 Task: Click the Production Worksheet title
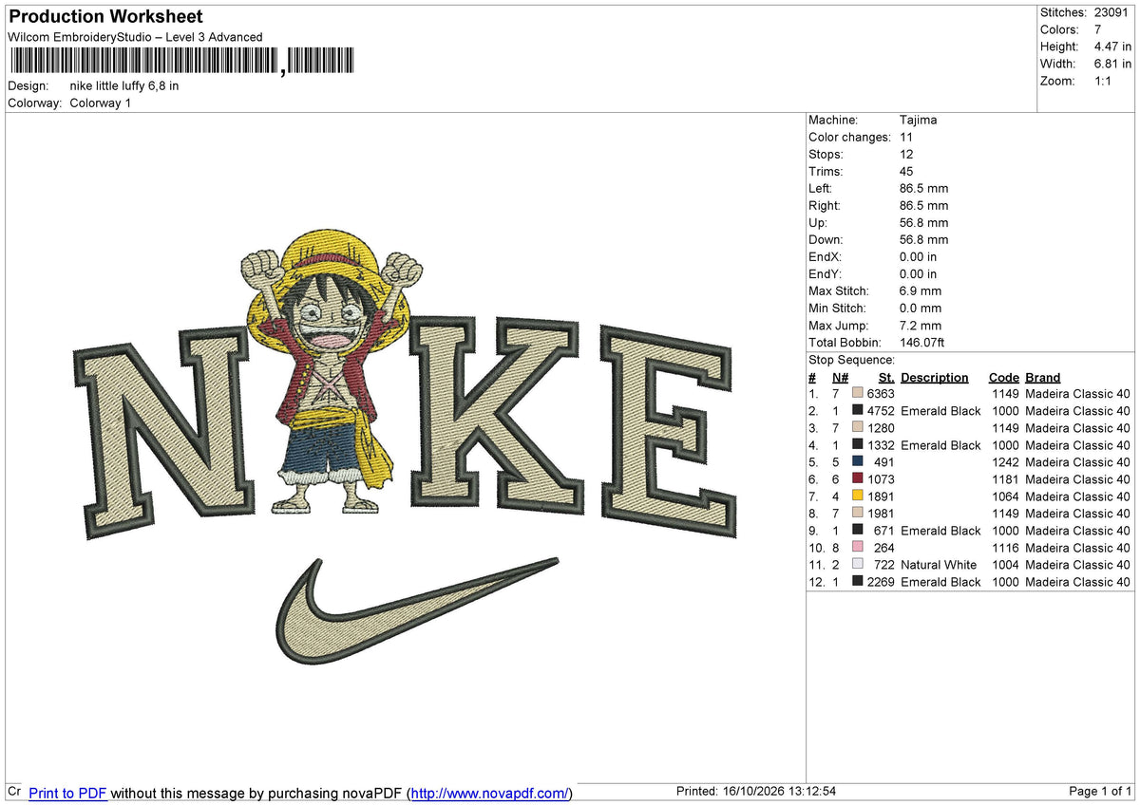[105, 17]
